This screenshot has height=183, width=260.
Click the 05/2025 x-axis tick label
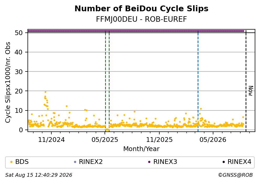[105, 140]
